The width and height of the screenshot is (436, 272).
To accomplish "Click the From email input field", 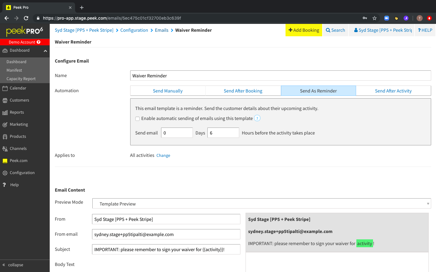I will coord(166,234).
